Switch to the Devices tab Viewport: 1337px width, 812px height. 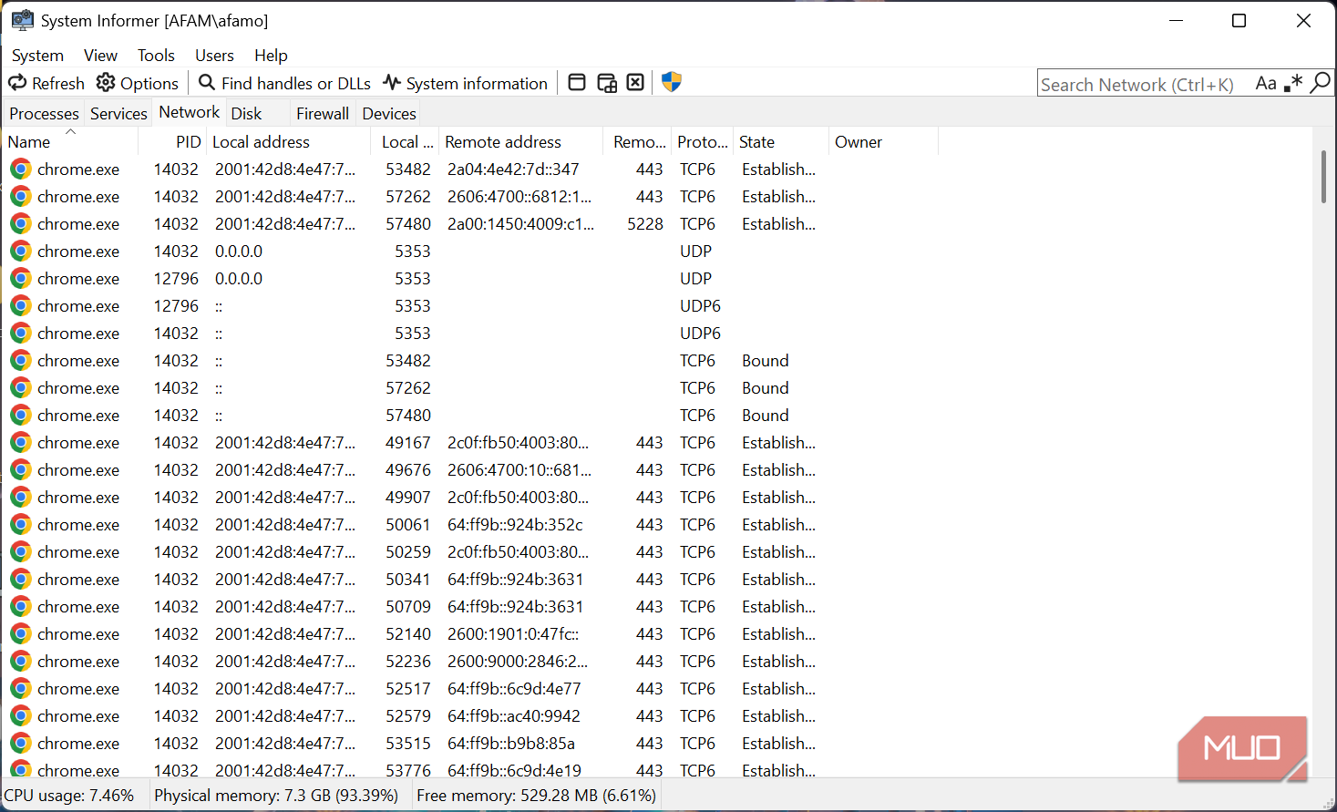[389, 114]
